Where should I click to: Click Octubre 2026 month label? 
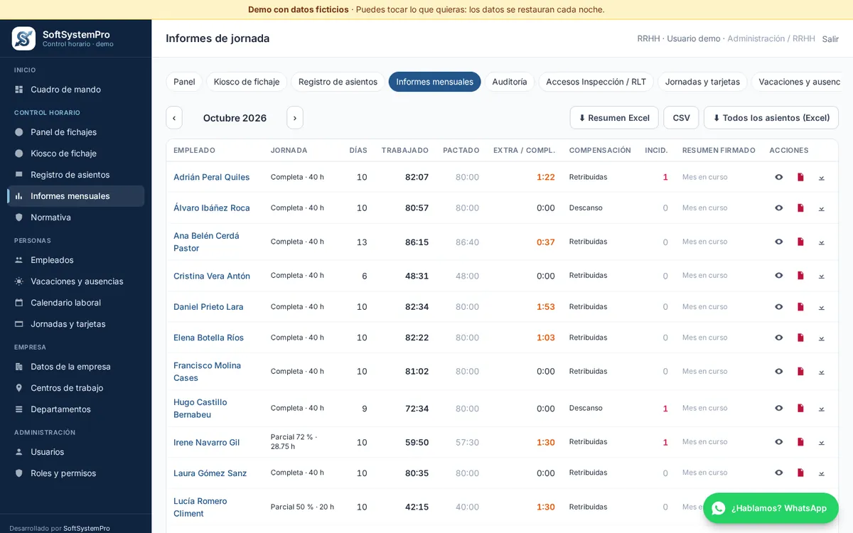(x=235, y=118)
